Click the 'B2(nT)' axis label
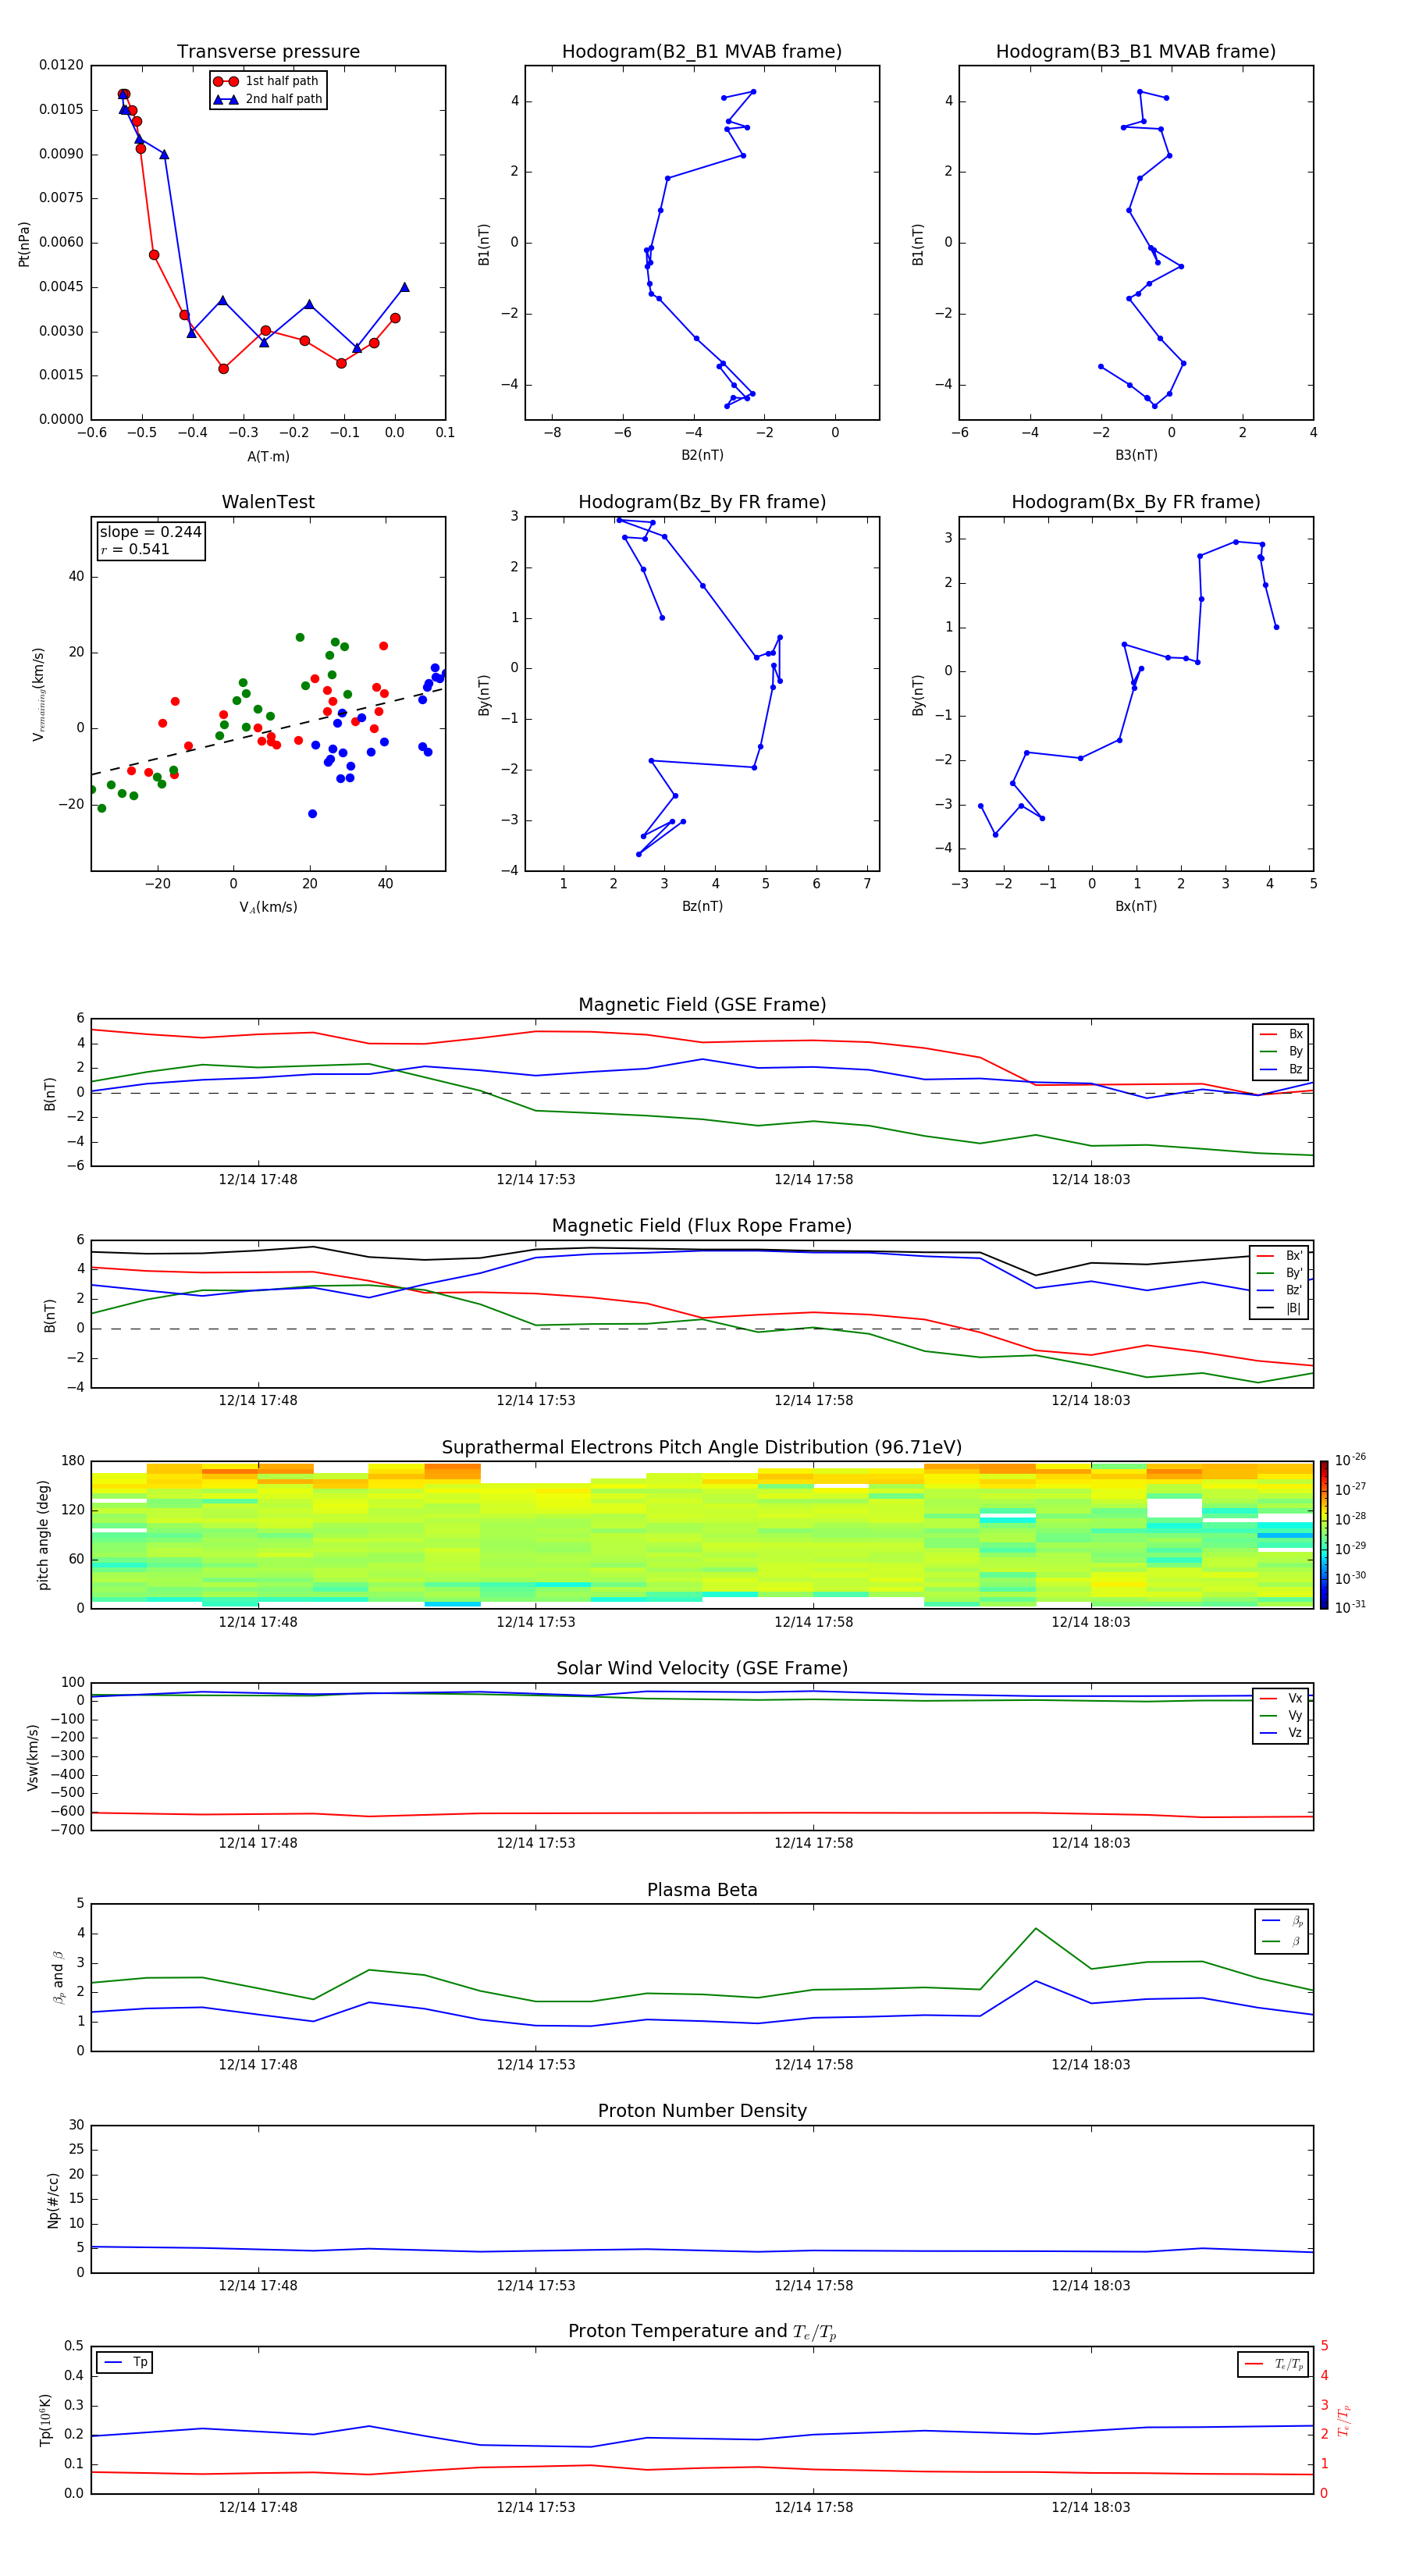The image size is (1405, 2576). 702,455
